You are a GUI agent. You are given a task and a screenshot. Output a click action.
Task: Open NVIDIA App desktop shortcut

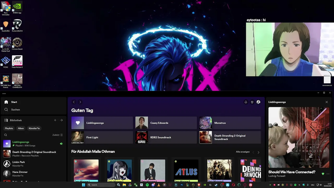(17, 7)
